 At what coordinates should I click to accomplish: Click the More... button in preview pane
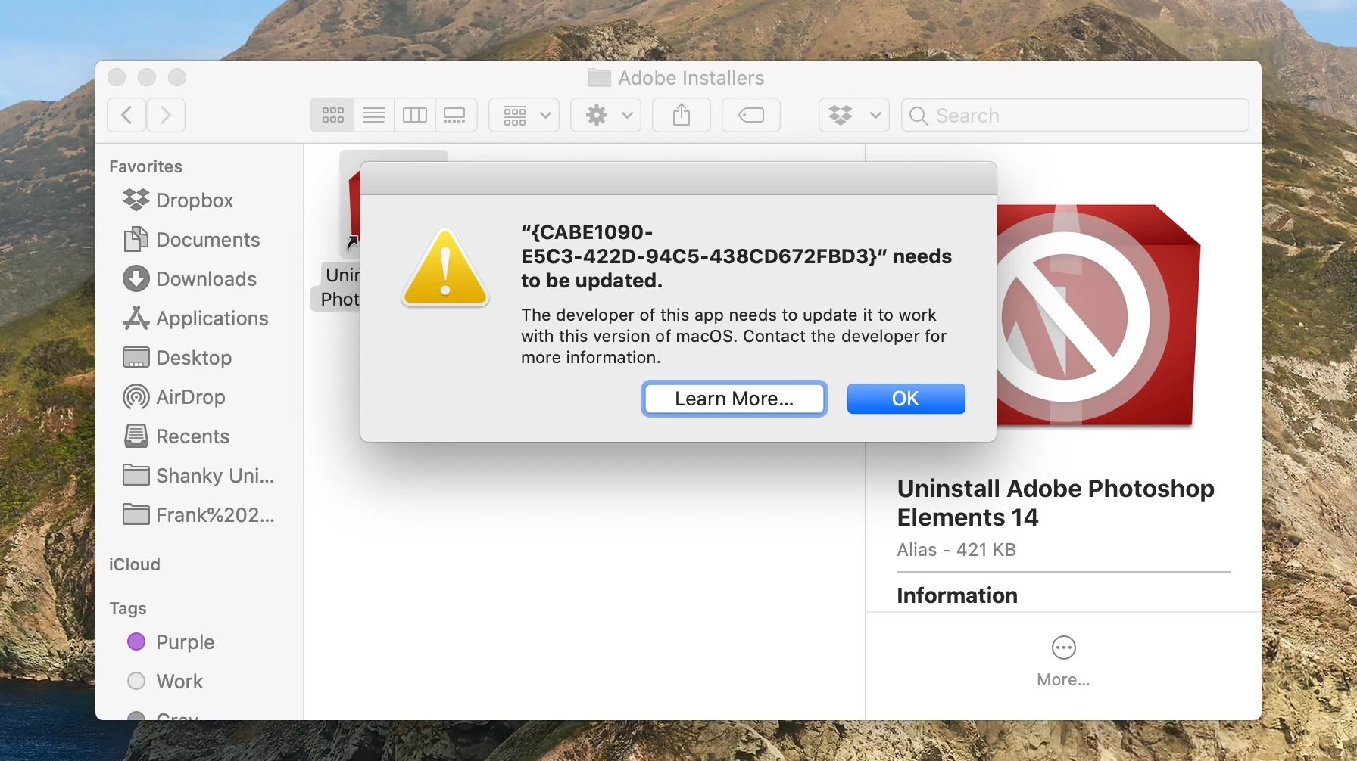pyautogui.click(x=1064, y=662)
